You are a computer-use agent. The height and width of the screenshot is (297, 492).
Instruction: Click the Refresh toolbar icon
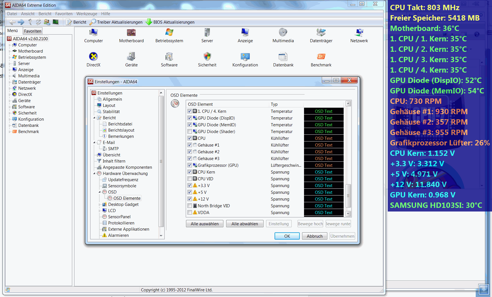tap(38, 22)
